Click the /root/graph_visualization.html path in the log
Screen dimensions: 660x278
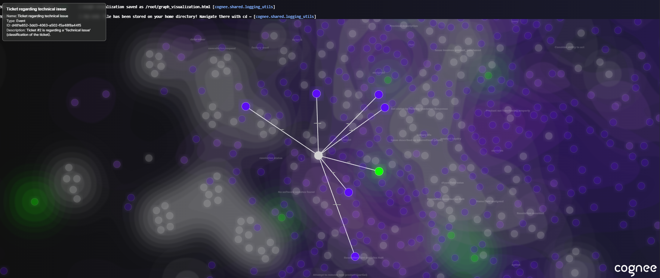pyautogui.click(x=178, y=7)
